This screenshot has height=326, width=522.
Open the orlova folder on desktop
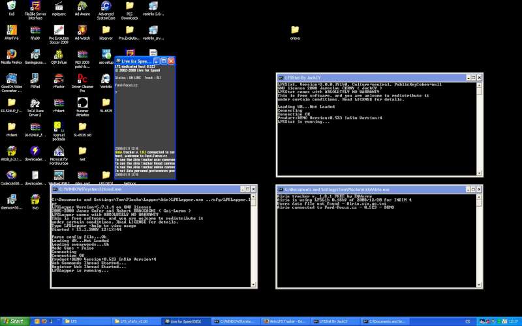click(x=294, y=30)
